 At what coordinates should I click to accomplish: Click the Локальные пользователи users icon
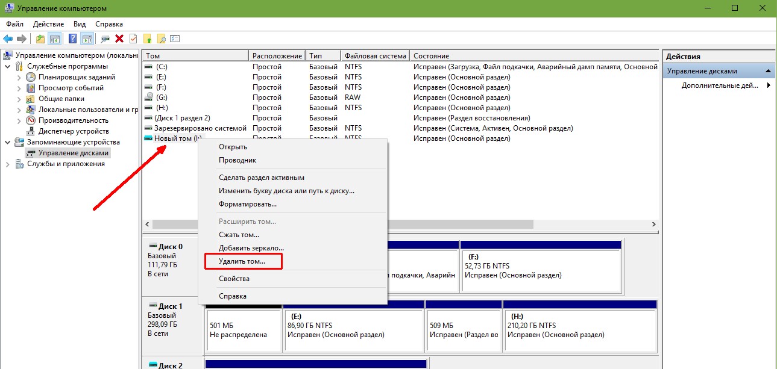click(x=31, y=110)
